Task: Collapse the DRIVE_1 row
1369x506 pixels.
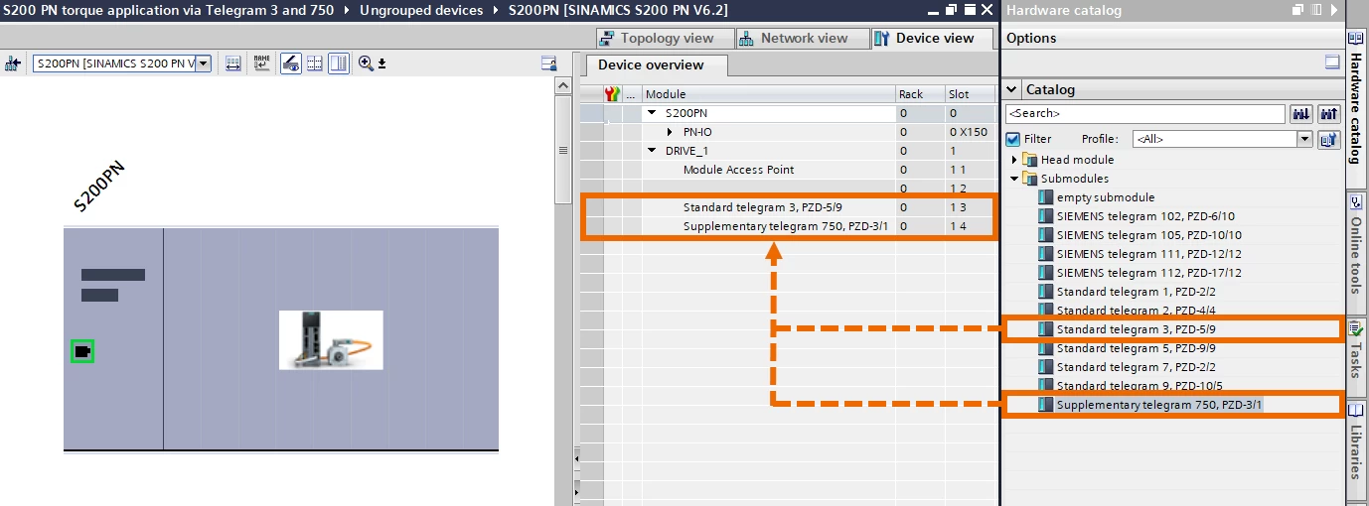Action: click(x=653, y=151)
